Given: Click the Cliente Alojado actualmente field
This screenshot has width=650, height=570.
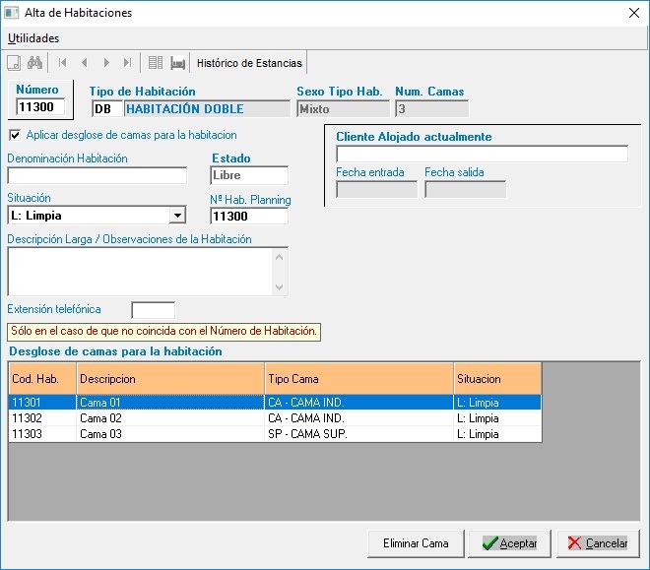Looking at the screenshot, I should [x=483, y=155].
